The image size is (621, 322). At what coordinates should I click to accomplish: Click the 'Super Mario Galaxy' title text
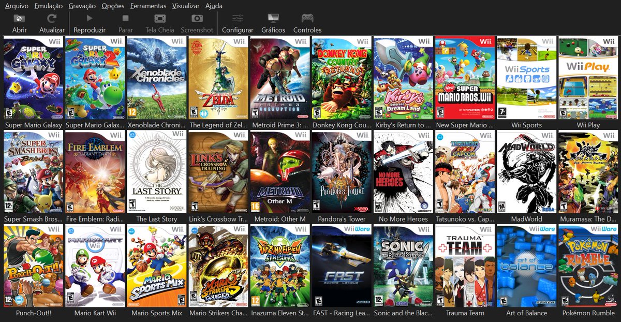tap(33, 125)
